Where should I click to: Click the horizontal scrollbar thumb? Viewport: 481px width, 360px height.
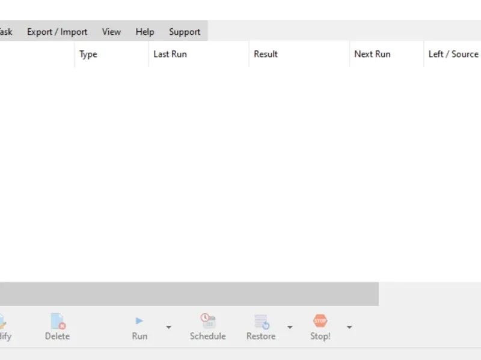click(189, 294)
